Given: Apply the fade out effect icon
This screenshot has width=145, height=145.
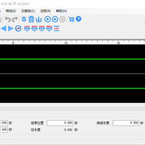Looking at the screenshot, I should [x=11, y=29].
